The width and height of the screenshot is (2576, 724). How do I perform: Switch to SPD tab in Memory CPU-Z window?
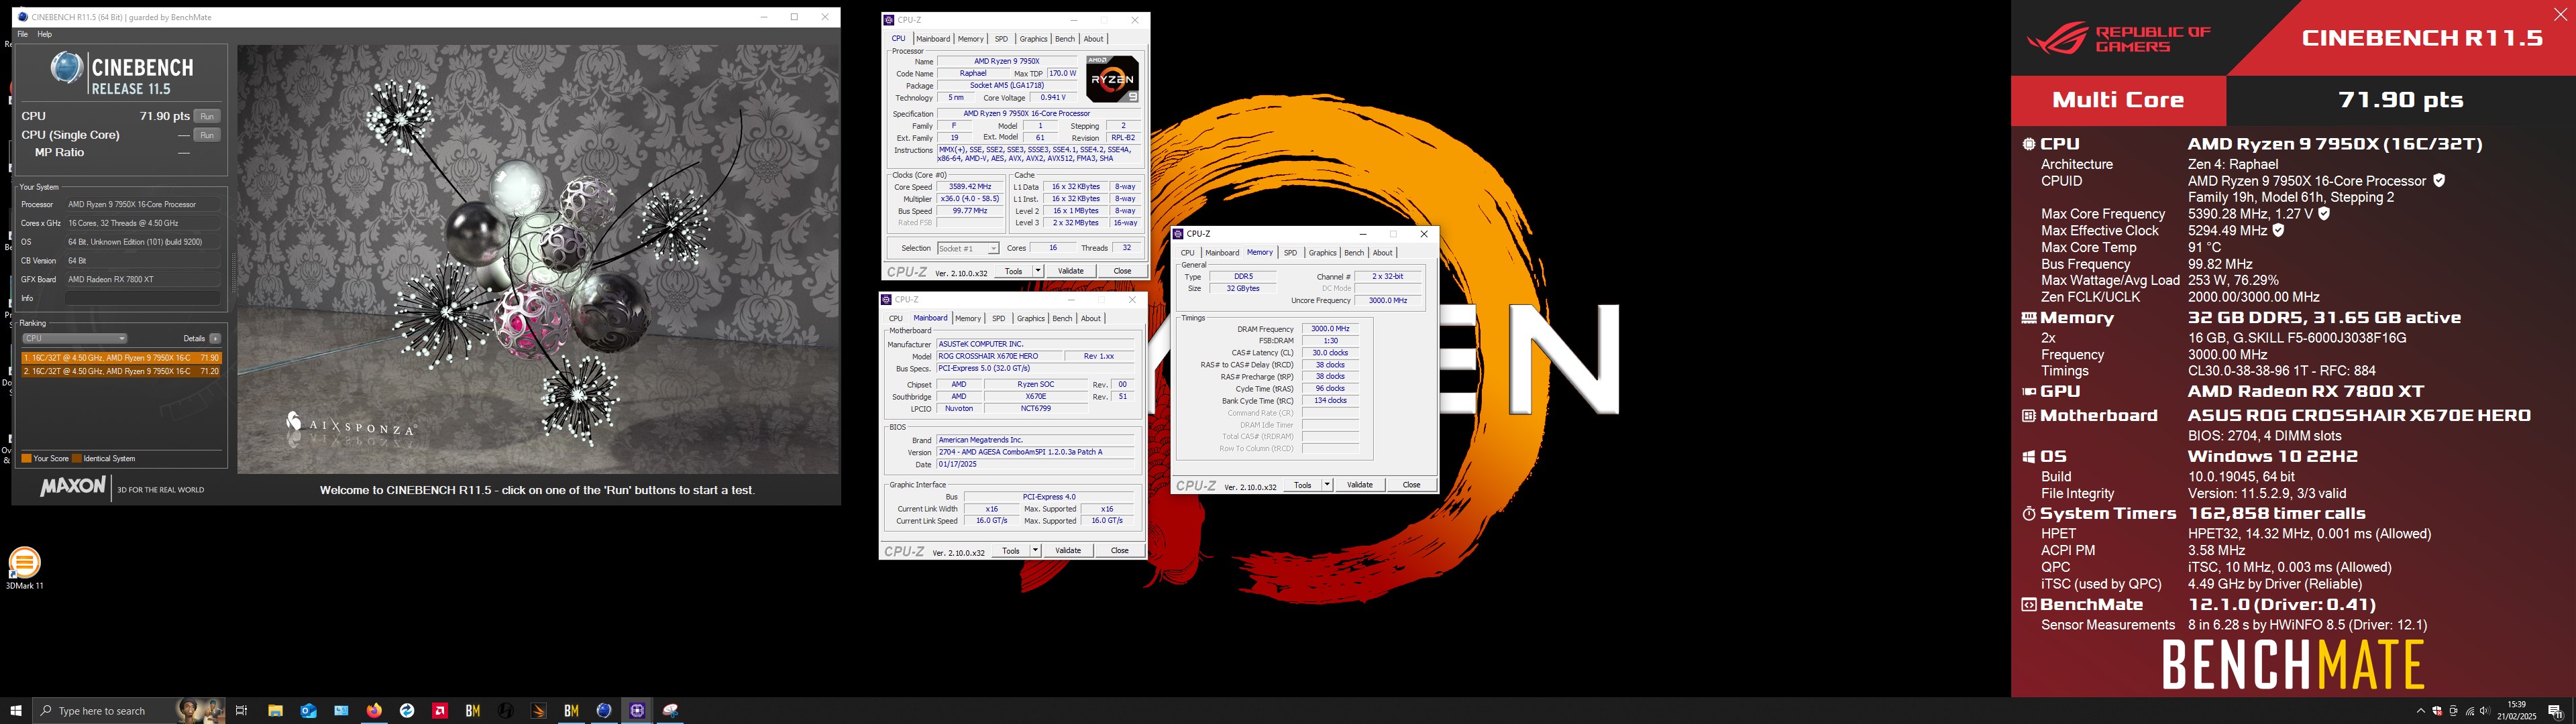pyautogui.click(x=1290, y=253)
